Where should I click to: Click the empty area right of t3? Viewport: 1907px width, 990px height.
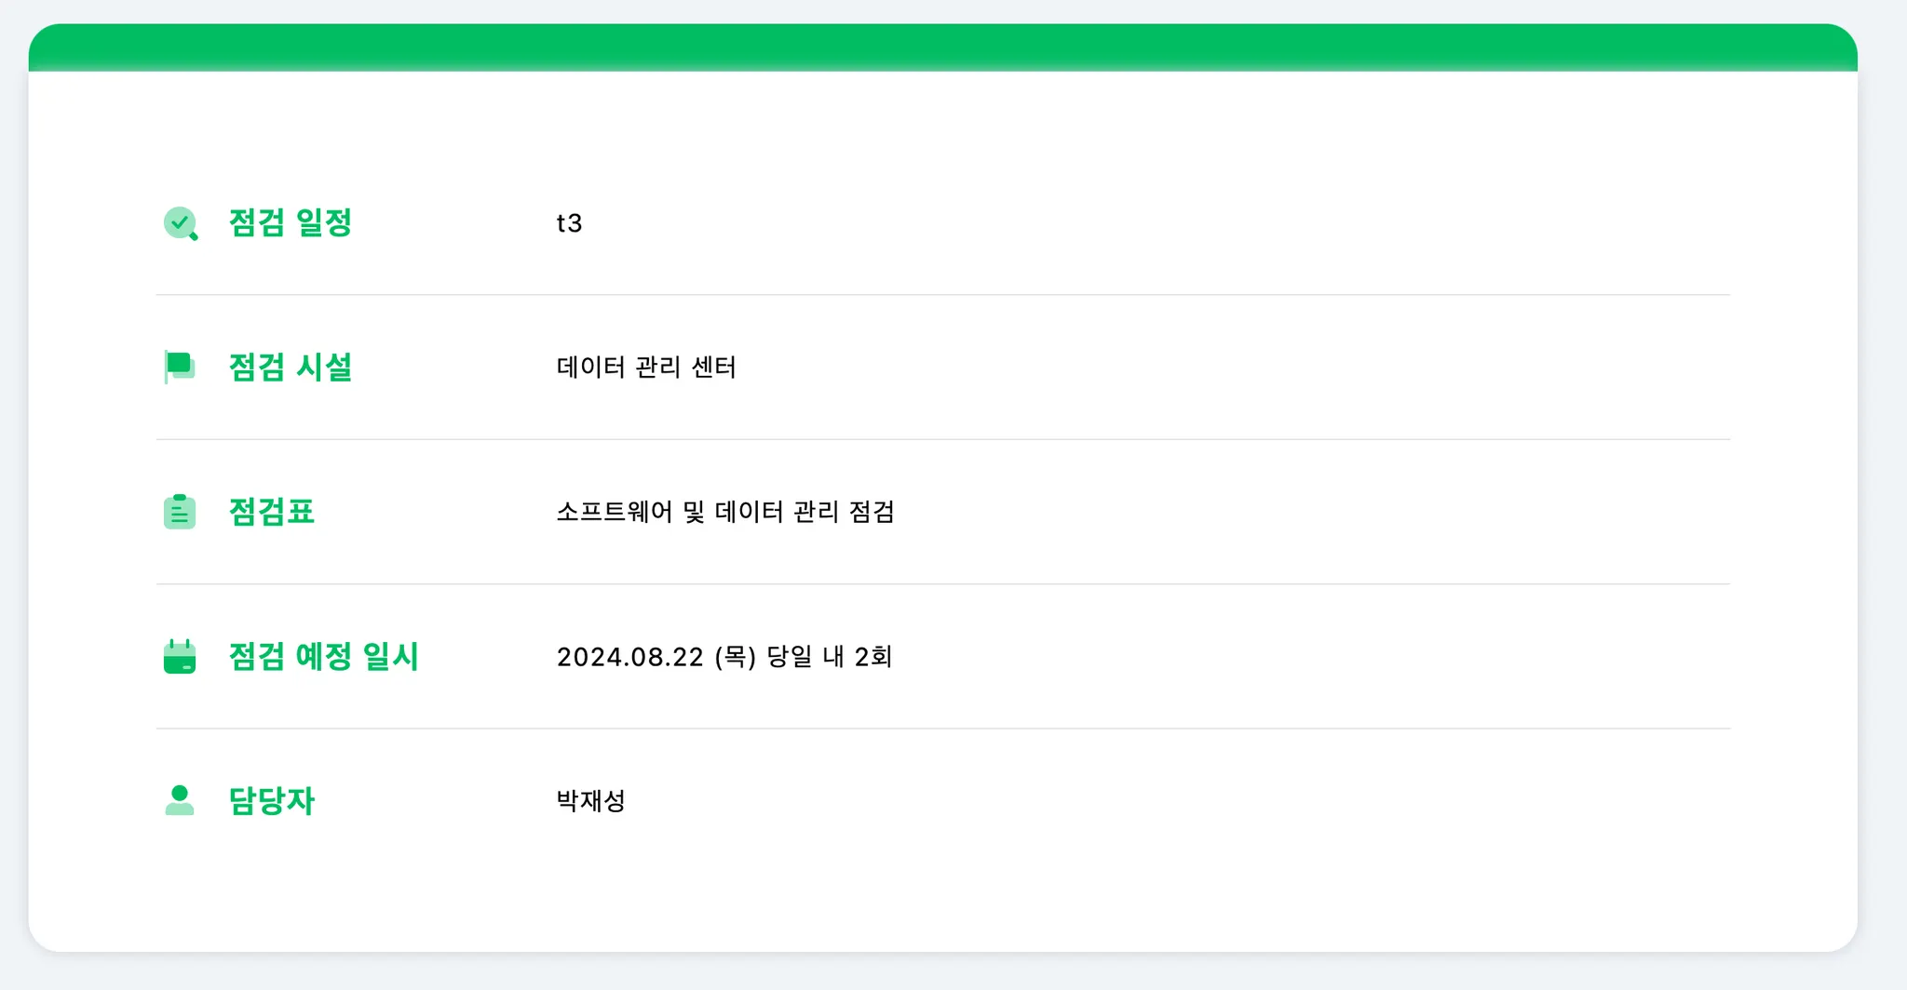(1117, 223)
